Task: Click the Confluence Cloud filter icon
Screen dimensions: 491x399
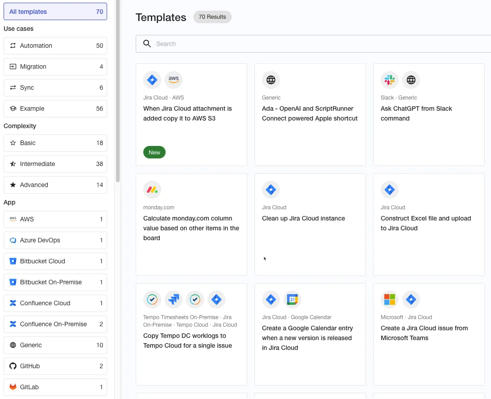Action: [x=13, y=303]
